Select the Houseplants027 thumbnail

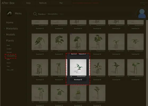[x=78, y=67]
